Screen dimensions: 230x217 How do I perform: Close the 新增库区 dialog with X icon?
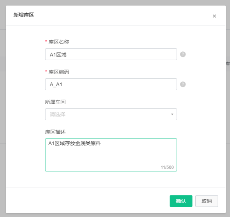(214, 16)
